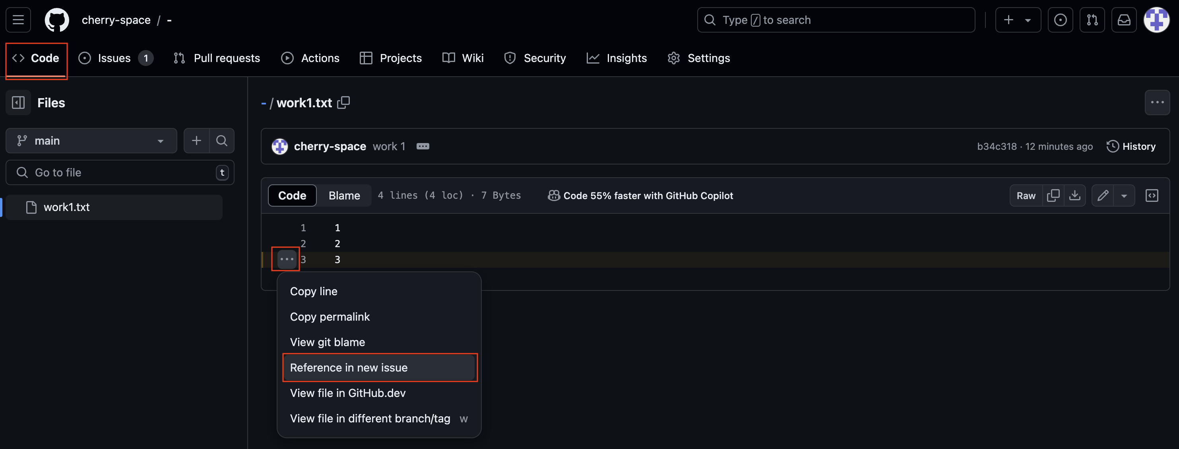Open the notifications inbox icon

click(1124, 20)
